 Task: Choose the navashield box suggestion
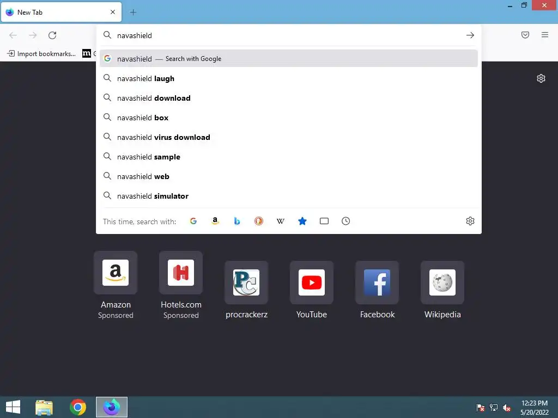pos(289,118)
